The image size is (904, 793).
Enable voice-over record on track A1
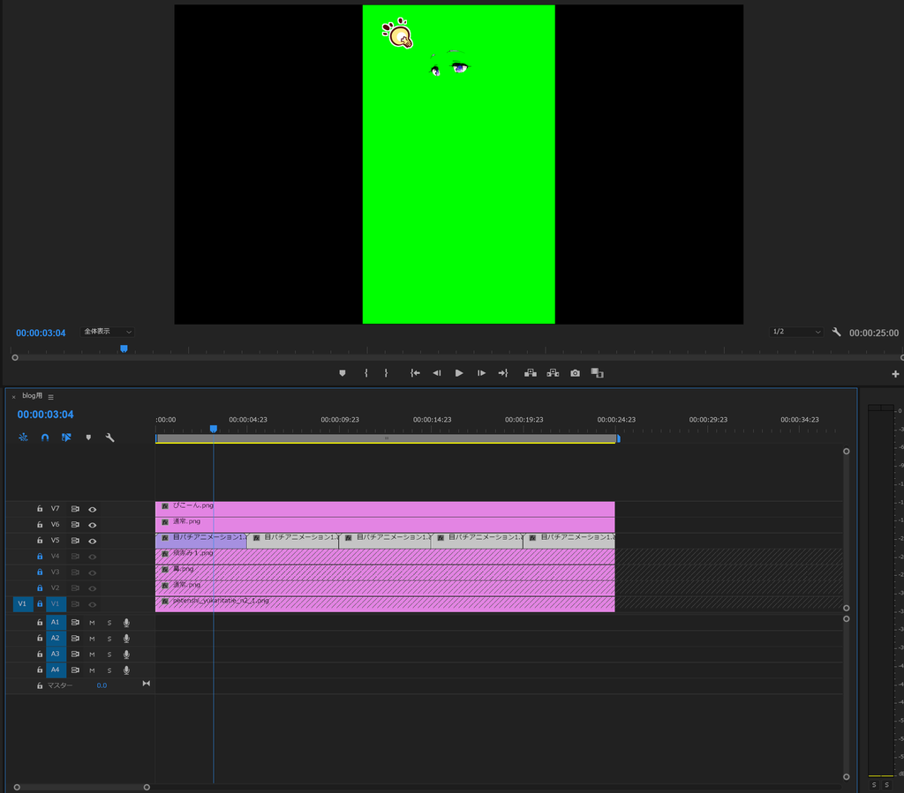coord(126,623)
